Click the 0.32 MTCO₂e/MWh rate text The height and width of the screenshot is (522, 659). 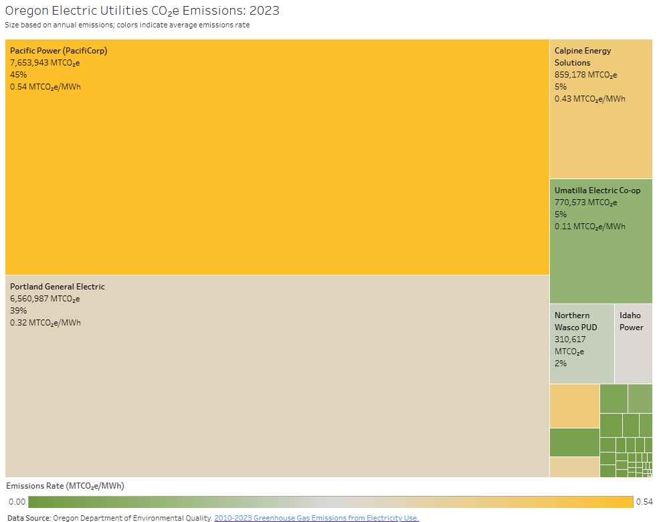[45, 323]
